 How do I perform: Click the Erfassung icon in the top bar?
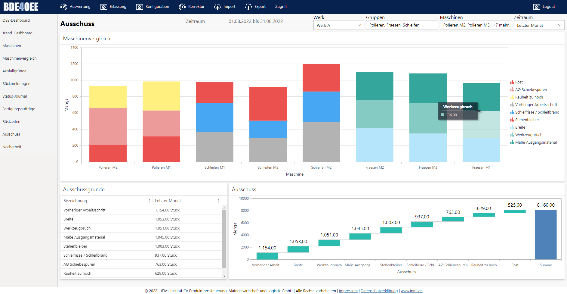104,7
